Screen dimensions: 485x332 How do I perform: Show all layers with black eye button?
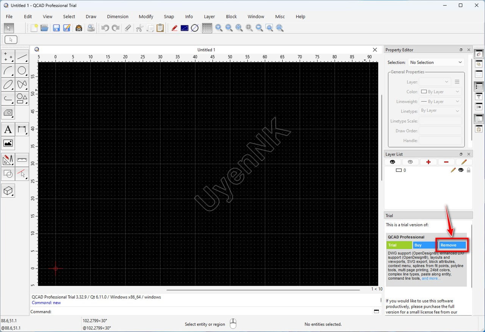pos(393,162)
